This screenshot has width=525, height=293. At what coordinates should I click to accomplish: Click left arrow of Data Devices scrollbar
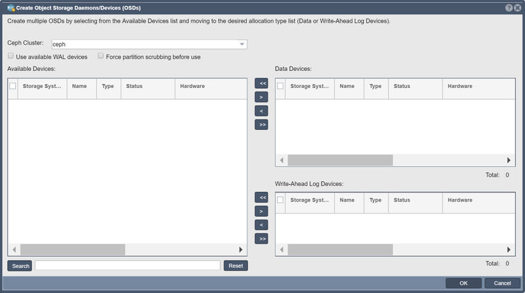(282, 160)
